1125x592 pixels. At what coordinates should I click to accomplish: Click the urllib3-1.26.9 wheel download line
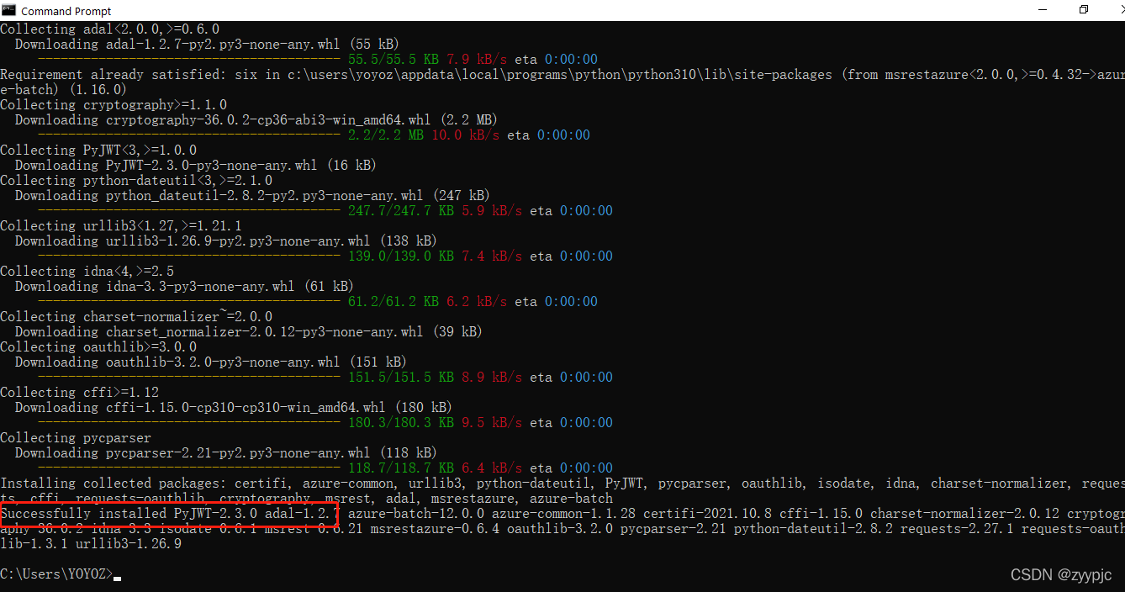[225, 241]
